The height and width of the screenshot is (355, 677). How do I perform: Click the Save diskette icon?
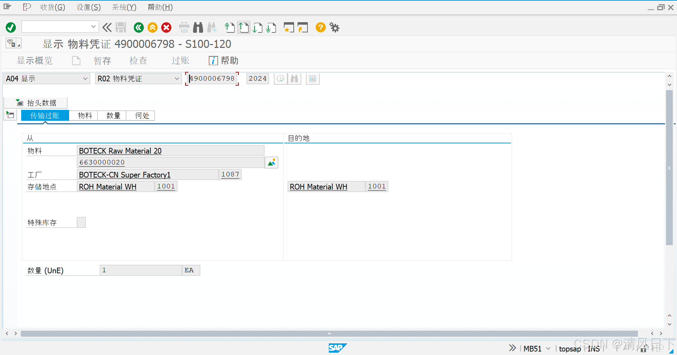[x=121, y=27]
